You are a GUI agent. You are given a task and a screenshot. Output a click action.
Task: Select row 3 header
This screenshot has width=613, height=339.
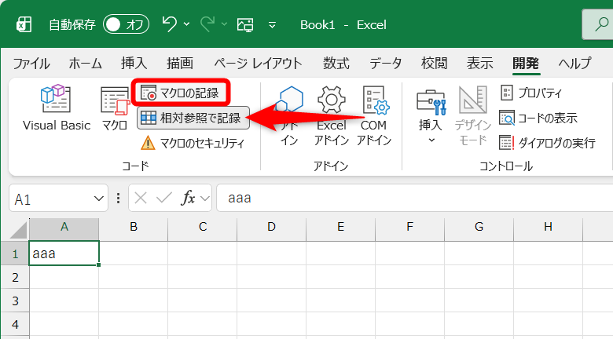(x=15, y=301)
